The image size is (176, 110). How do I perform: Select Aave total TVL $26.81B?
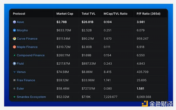87,22
